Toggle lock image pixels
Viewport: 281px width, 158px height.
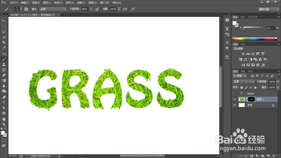pyautogui.click(x=246, y=87)
